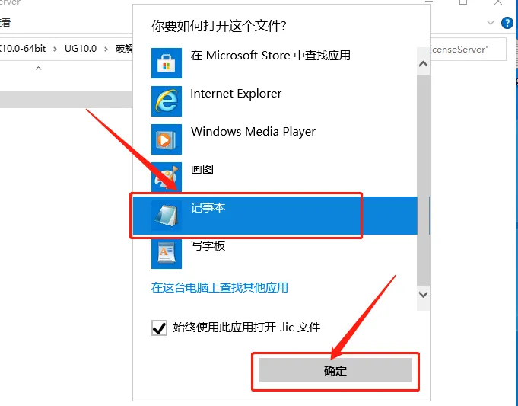518x406 pixels.
Task: Select 在 Microsoft Store 中查找应用 text
Action: (x=271, y=56)
